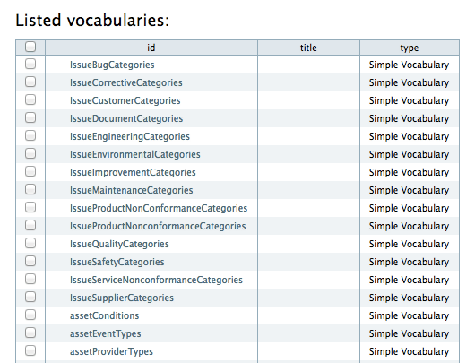Click the type column header
Image resolution: width=475 pixels, height=363 pixels.
pyautogui.click(x=410, y=48)
